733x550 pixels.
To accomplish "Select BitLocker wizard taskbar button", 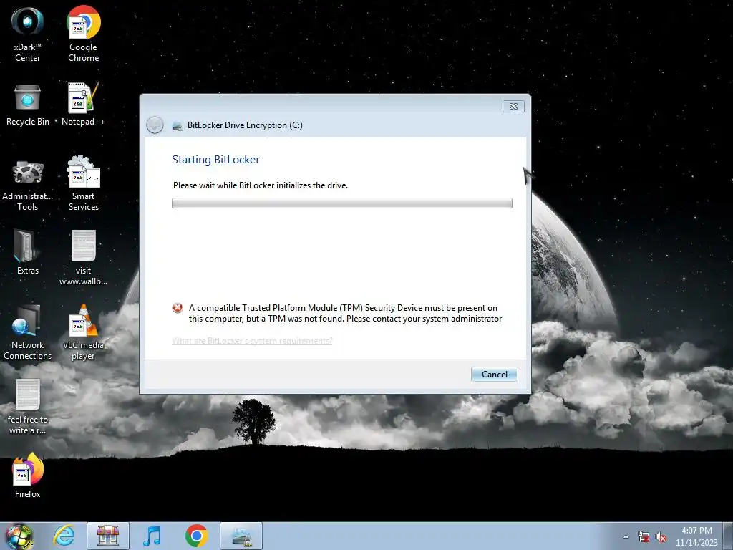I will 241,536.
